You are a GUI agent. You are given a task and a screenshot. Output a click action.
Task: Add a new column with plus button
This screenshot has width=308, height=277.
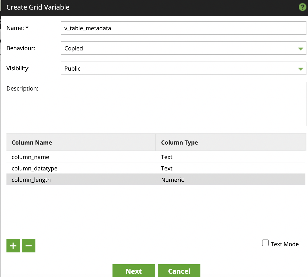tap(13, 245)
